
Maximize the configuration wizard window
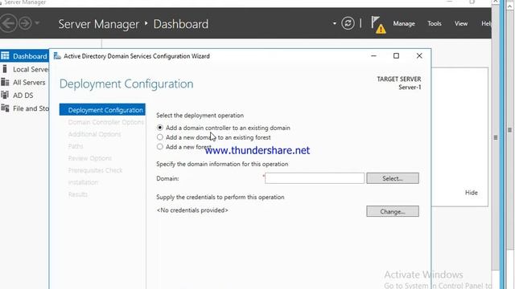pos(396,55)
